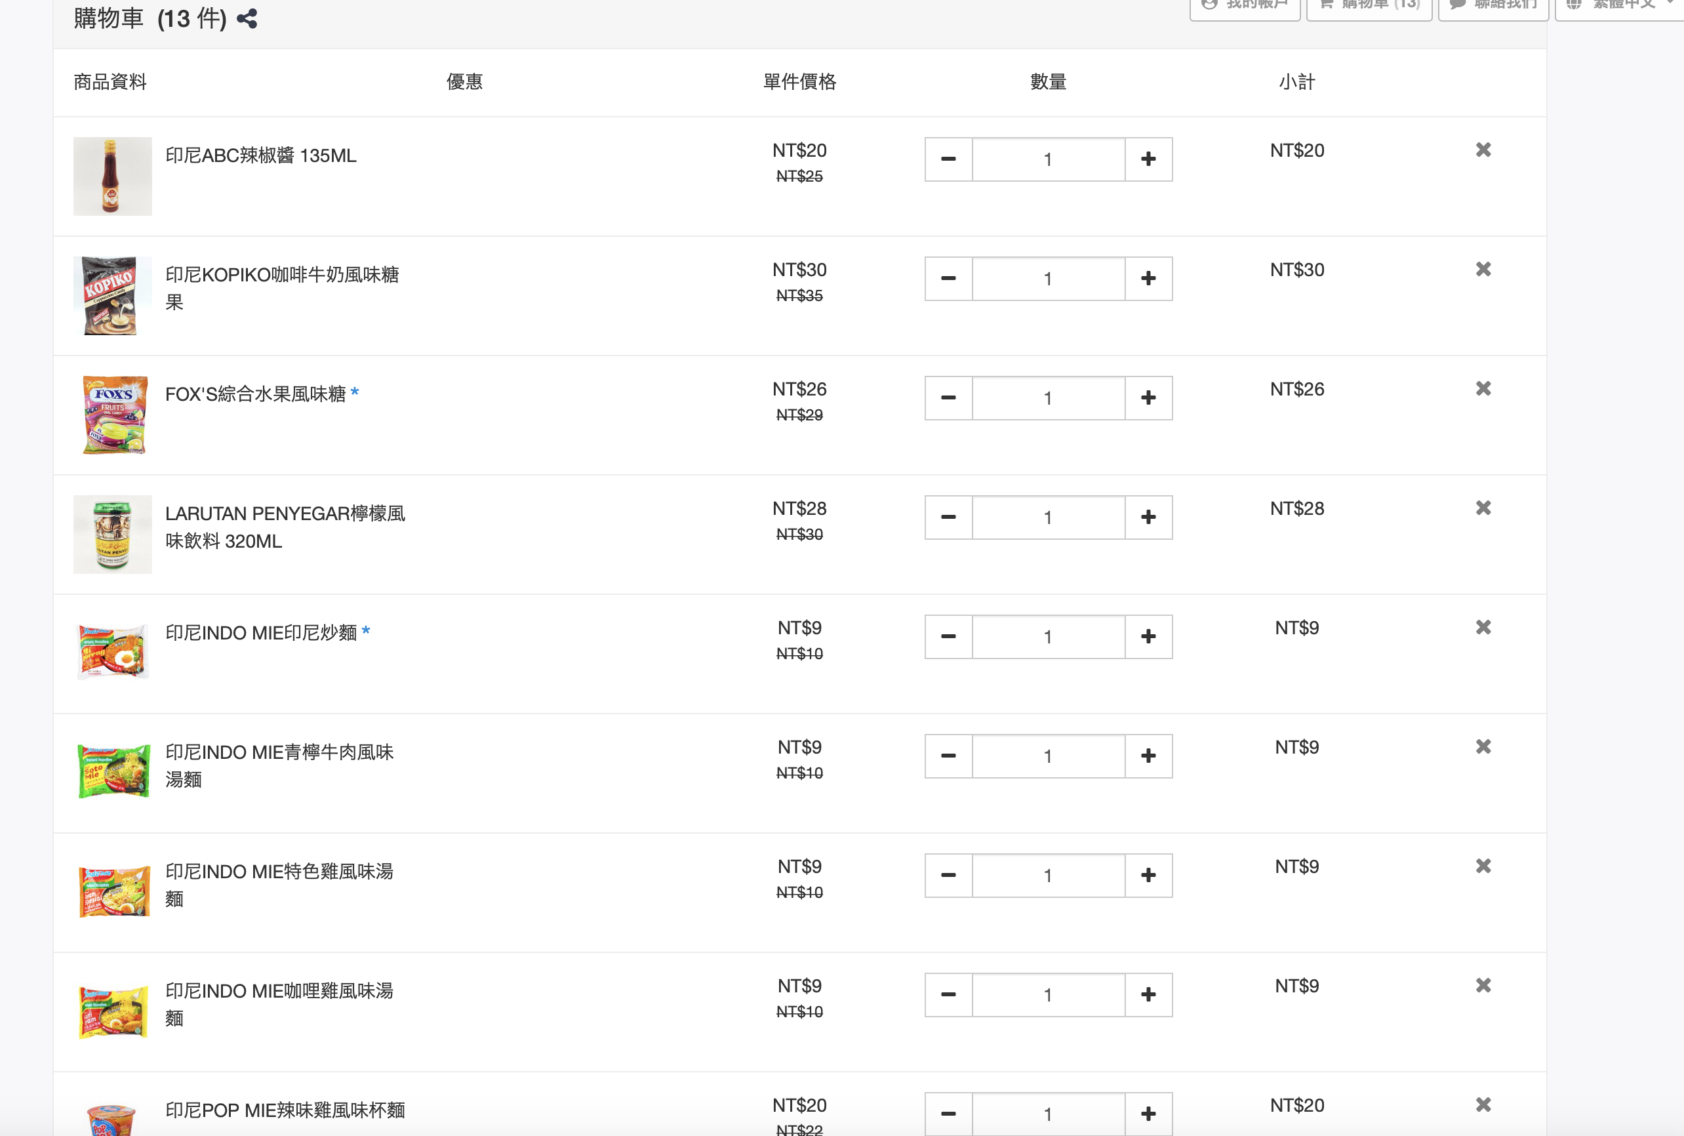Open FOX'S fruits candy product thumbnail
The image size is (1684, 1136).
(113, 415)
